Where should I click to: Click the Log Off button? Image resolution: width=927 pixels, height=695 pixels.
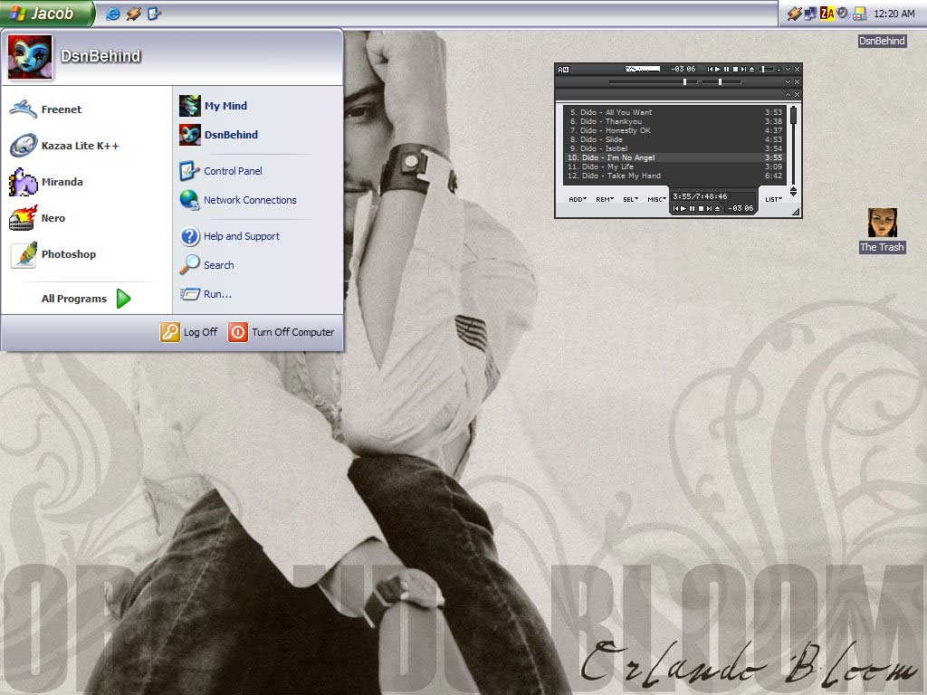click(x=189, y=332)
